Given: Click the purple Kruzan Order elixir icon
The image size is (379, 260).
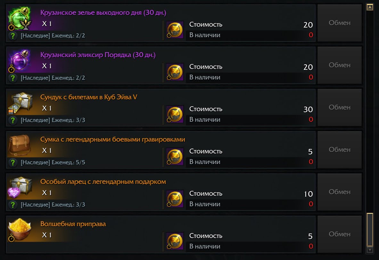Looking at the screenshot, I should pos(19,60).
